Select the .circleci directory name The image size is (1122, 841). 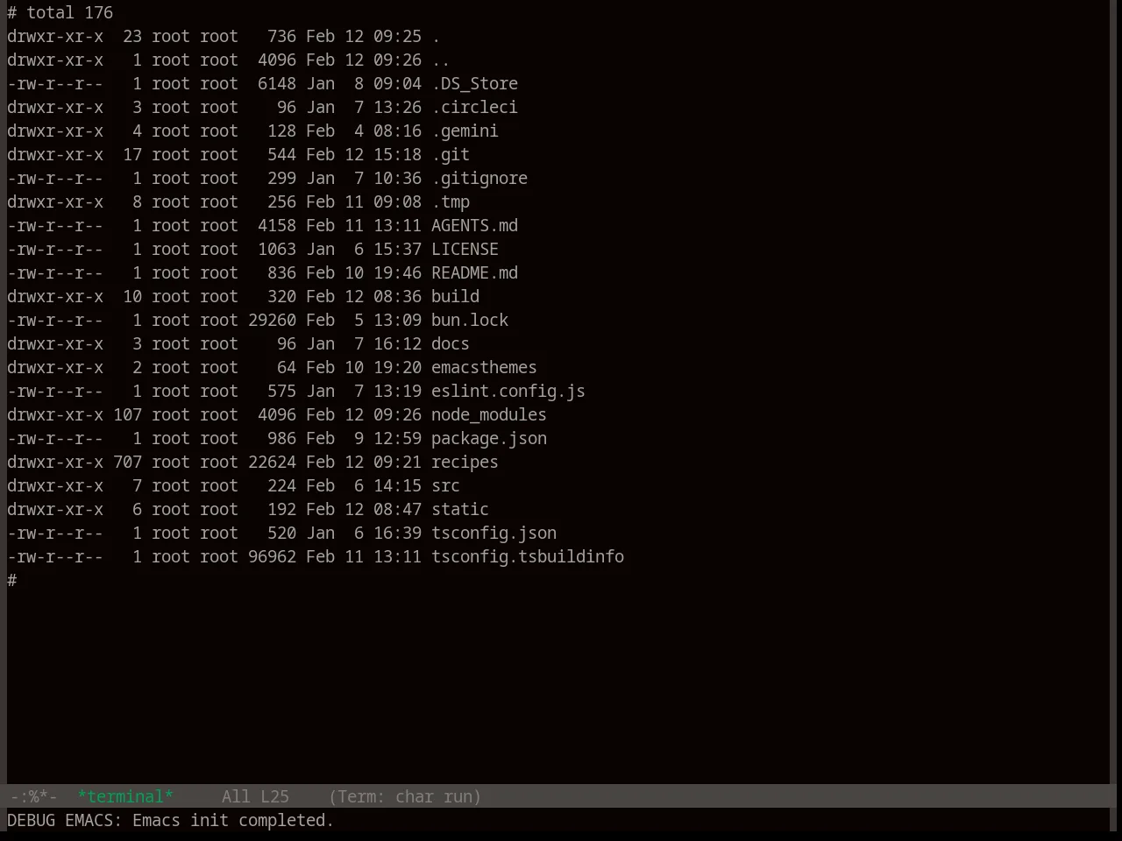click(x=474, y=107)
